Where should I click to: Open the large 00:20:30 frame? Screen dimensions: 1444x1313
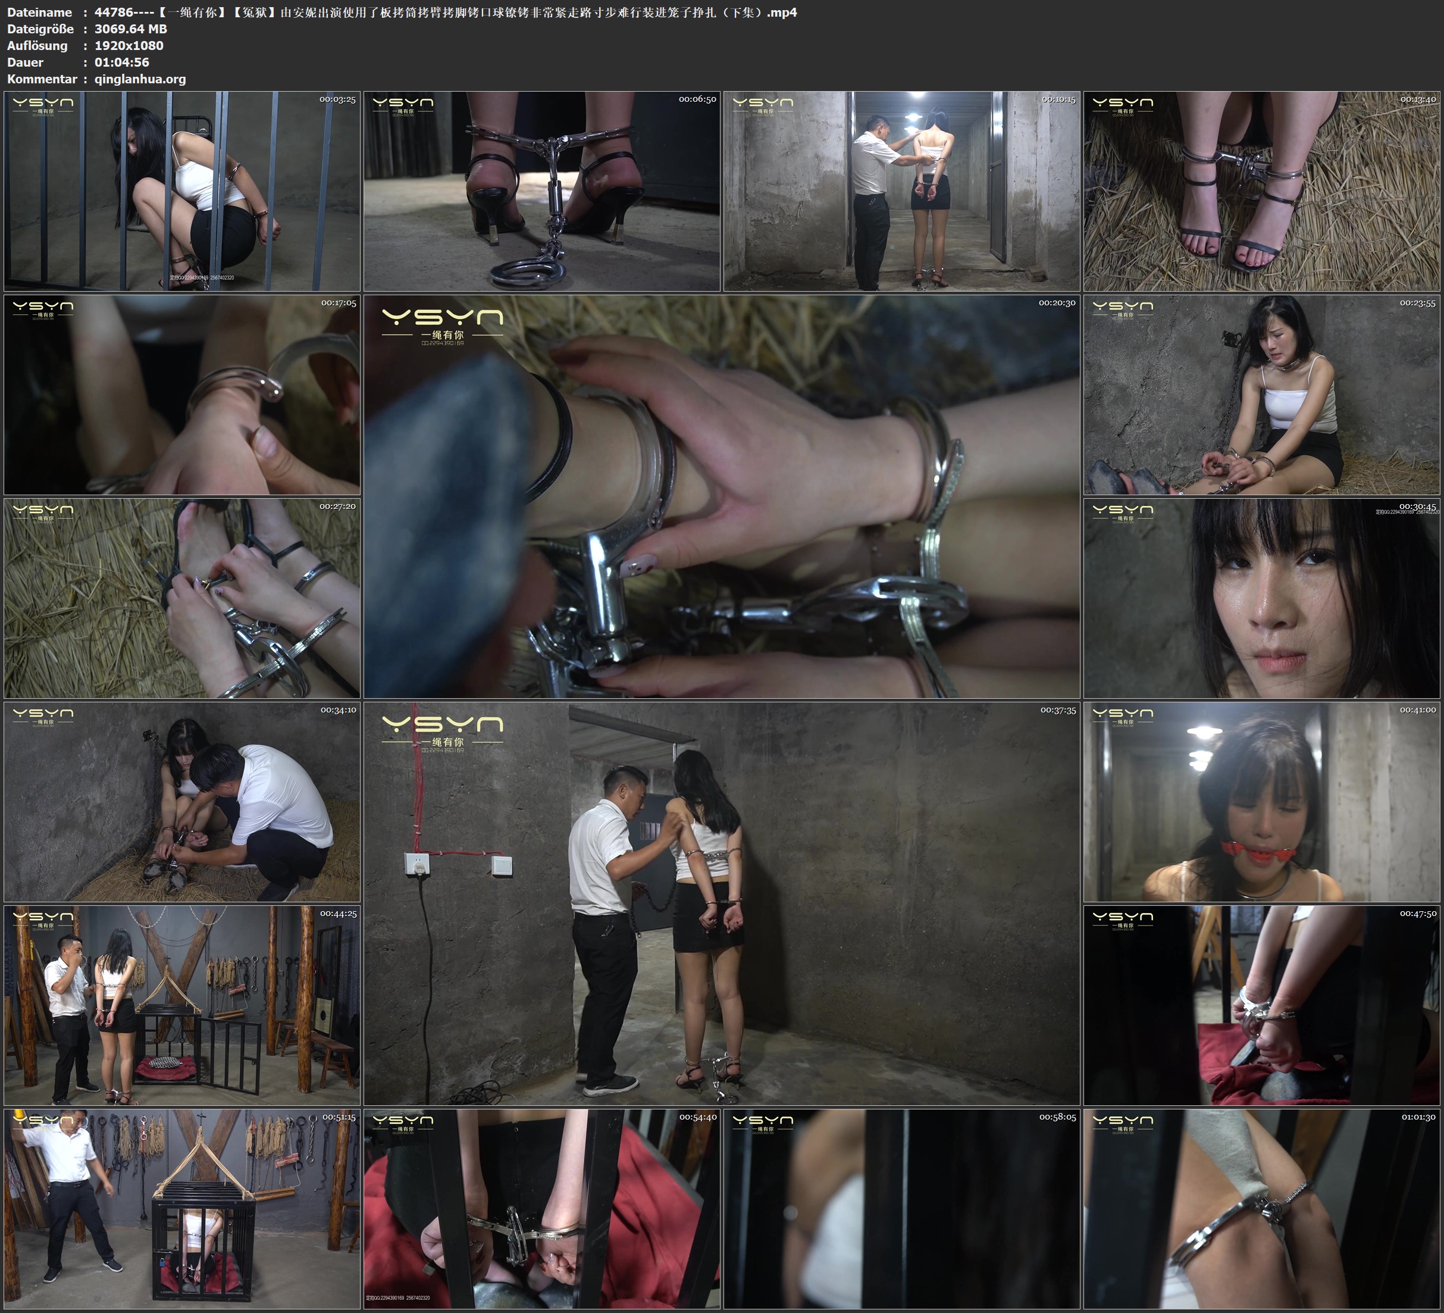pyautogui.click(x=721, y=496)
